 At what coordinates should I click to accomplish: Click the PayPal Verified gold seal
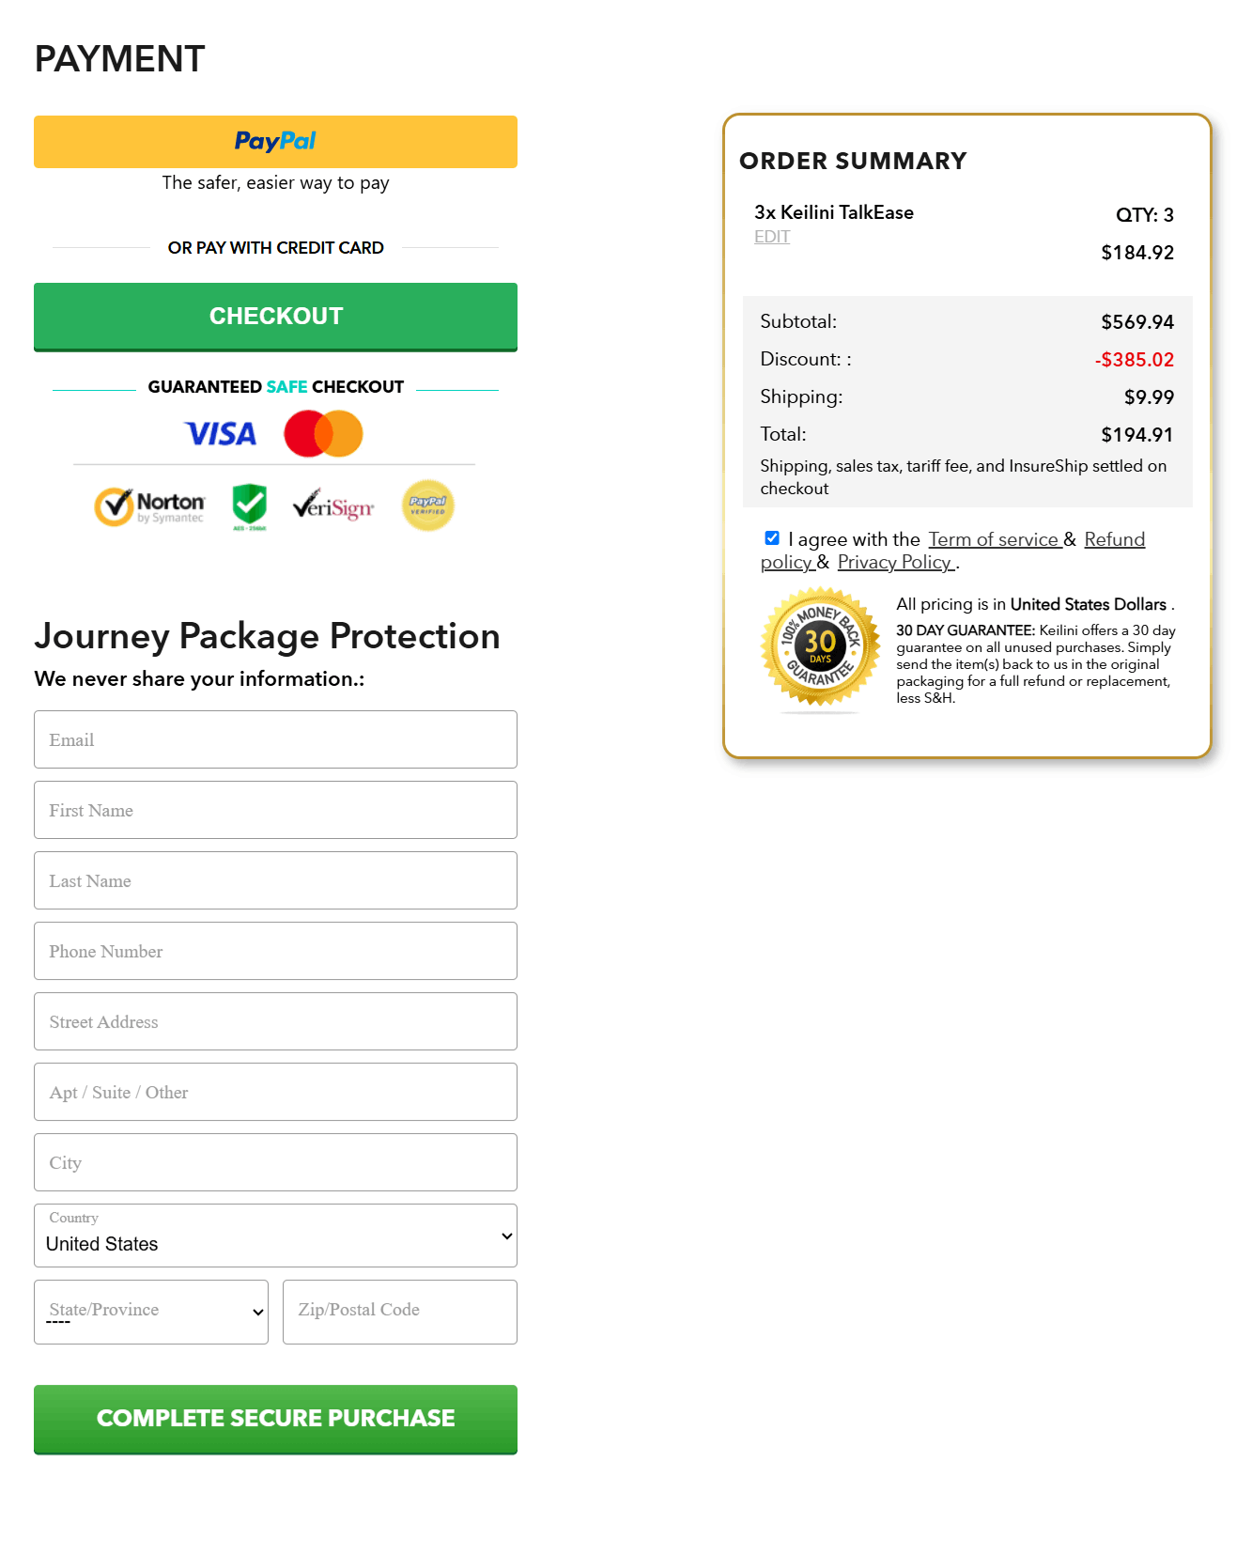tap(428, 505)
